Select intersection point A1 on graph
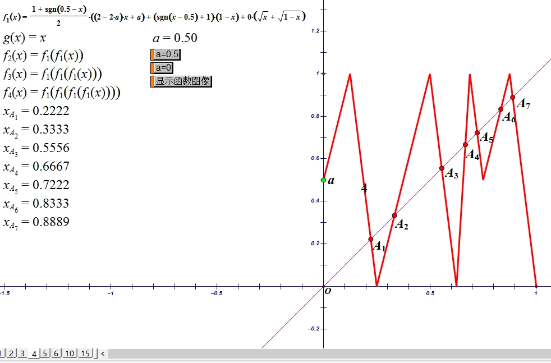551x363 pixels. tap(371, 240)
